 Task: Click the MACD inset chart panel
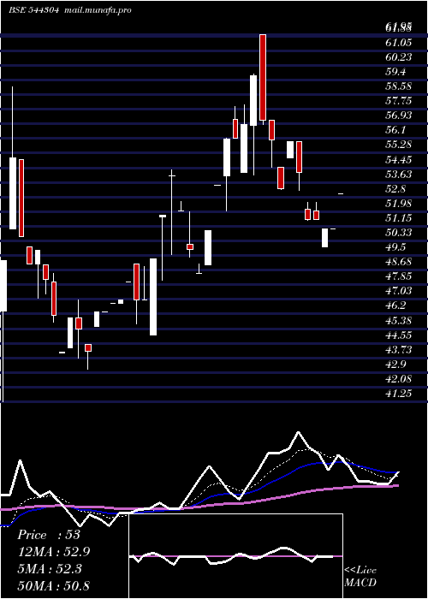point(235,556)
